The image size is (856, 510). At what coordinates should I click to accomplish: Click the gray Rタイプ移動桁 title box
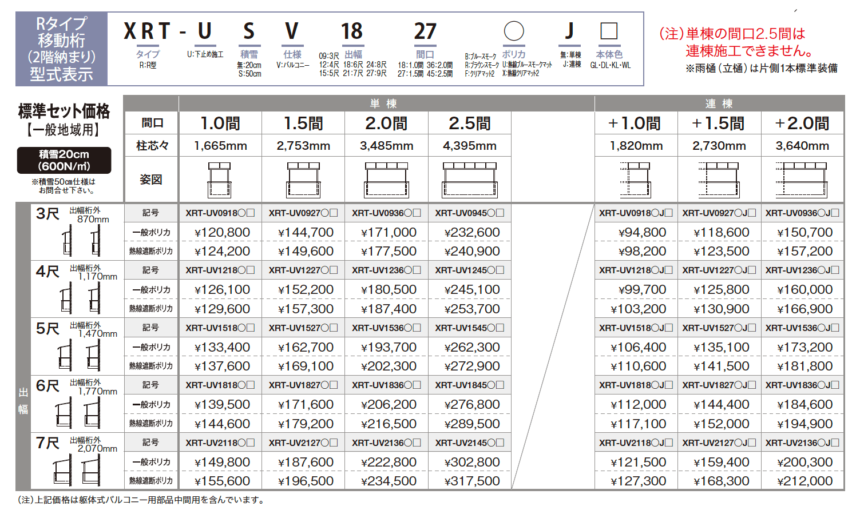pos(61,49)
